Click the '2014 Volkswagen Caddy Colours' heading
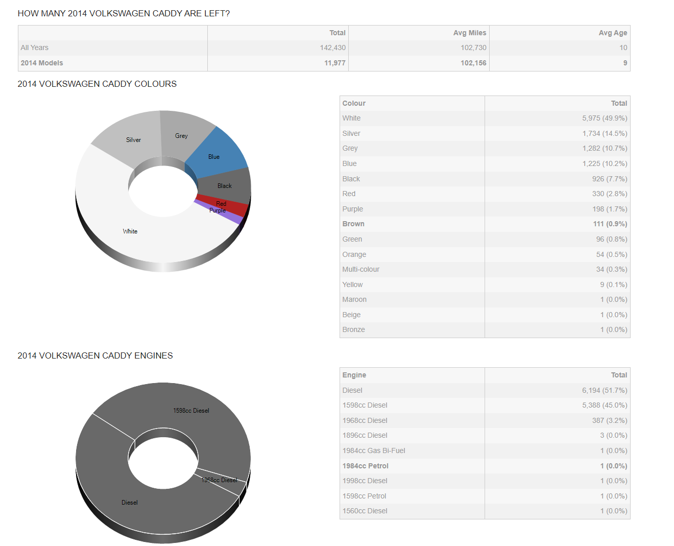This screenshot has width=674, height=546. coord(97,84)
